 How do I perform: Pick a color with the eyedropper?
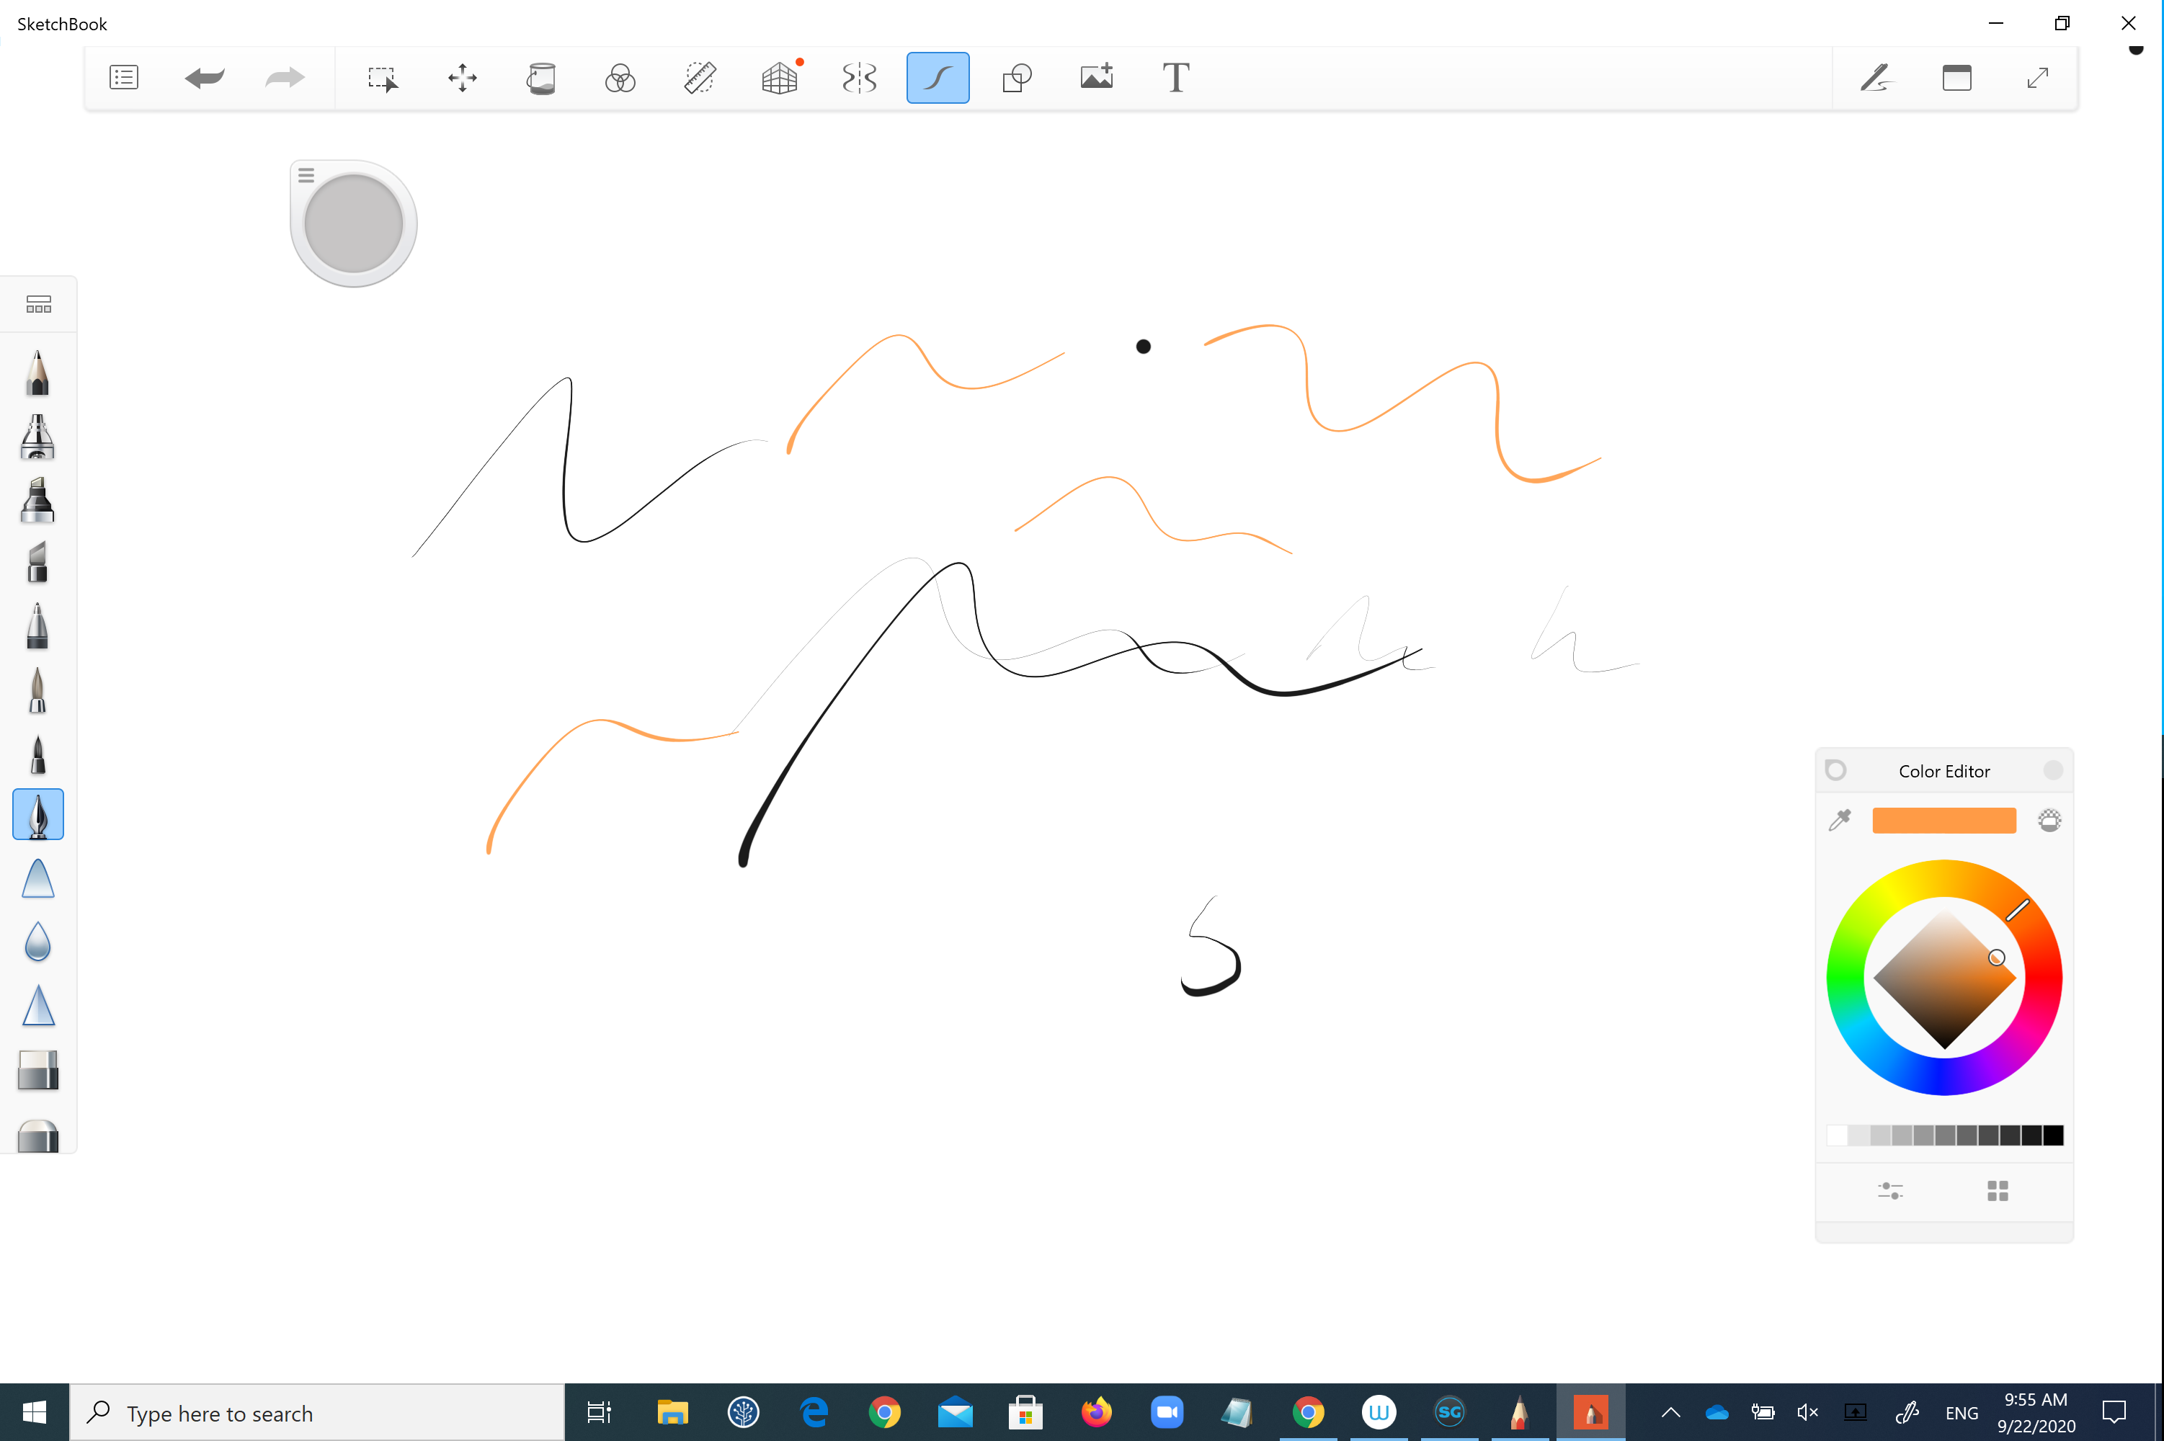1840,820
